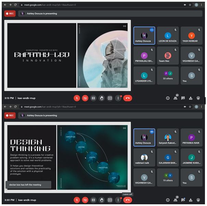Bookmark the page with the star in the 3:13 PM window
The width and height of the screenshot is (207, 206).
(x=190, y=5)
